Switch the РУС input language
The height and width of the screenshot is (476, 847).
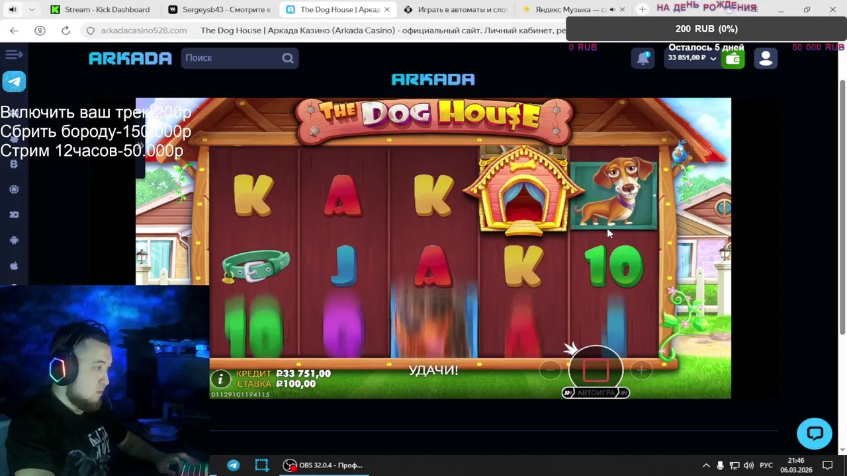coord(766,465)
